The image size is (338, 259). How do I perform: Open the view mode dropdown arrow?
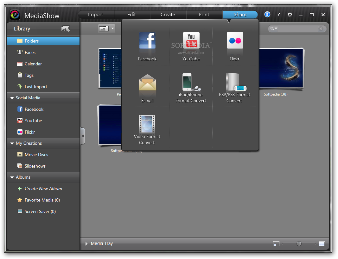pos(112,29)
